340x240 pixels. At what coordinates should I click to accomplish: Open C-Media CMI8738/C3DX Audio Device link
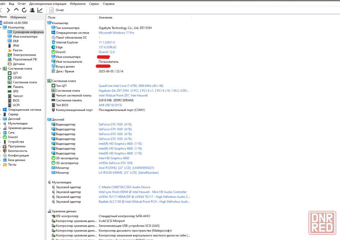124,187
